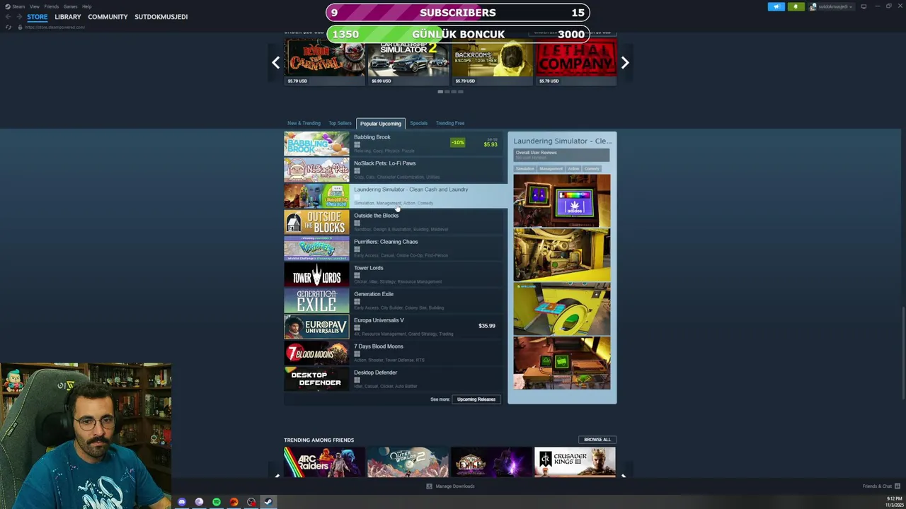The height and width of the screenshot is (509, 906).
Task: Go to the STORE section
Action: (38, 17)
